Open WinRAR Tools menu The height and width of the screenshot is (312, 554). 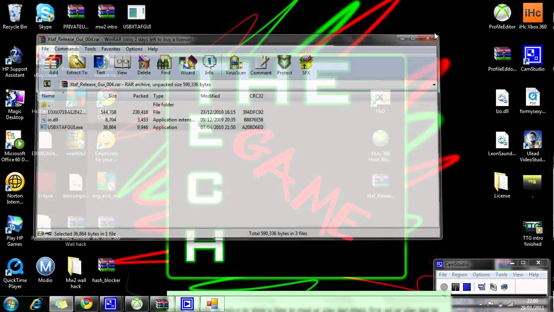coord(90,49)
